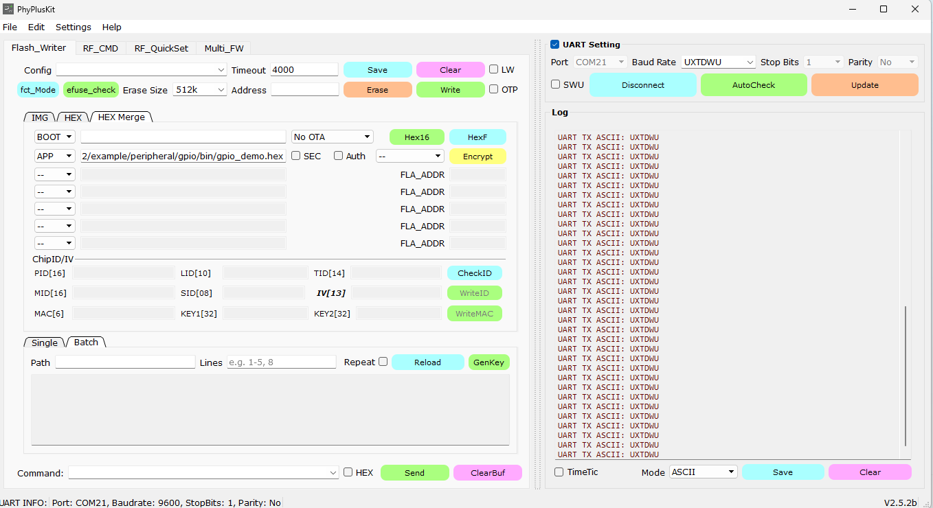
Task: Click the Save button below the log
Action: click(783, 472)
